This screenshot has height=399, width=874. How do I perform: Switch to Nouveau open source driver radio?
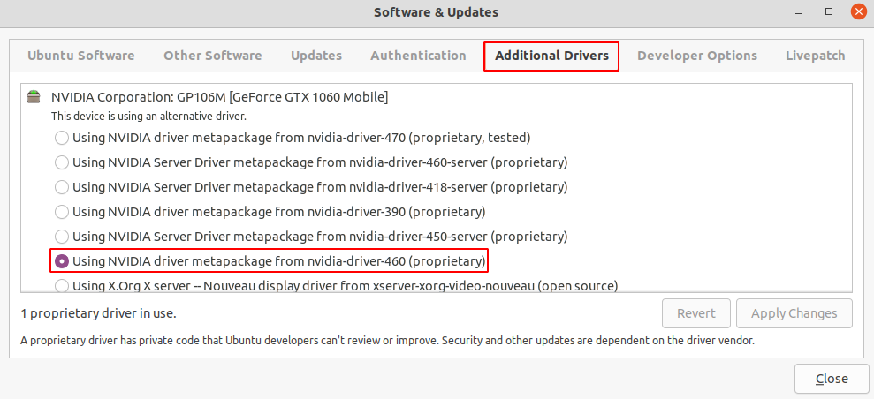point(62,286)
